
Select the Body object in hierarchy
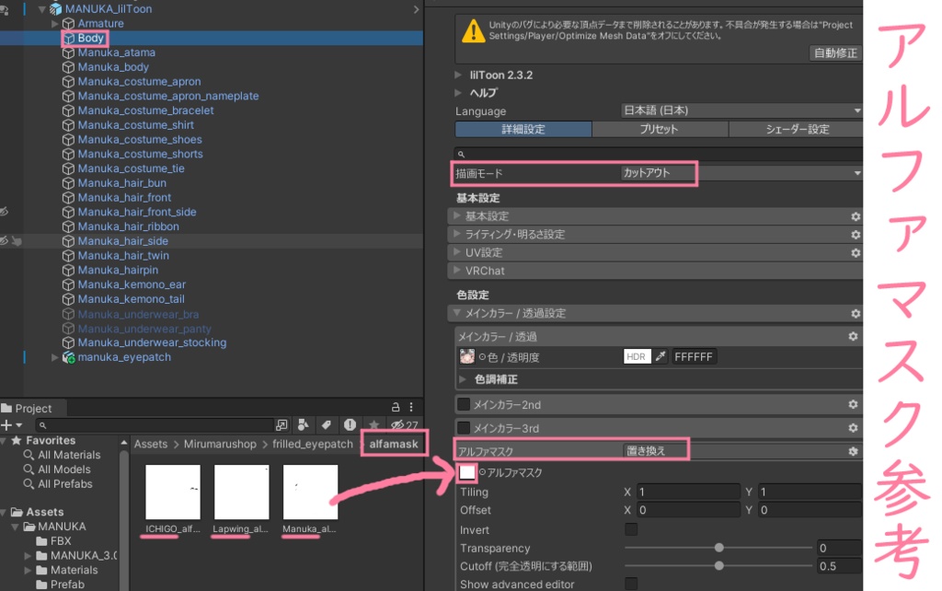pos(91,38)
